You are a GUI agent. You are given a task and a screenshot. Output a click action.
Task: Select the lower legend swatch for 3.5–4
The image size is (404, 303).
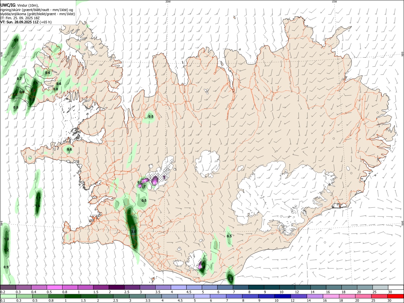point(153,296)
